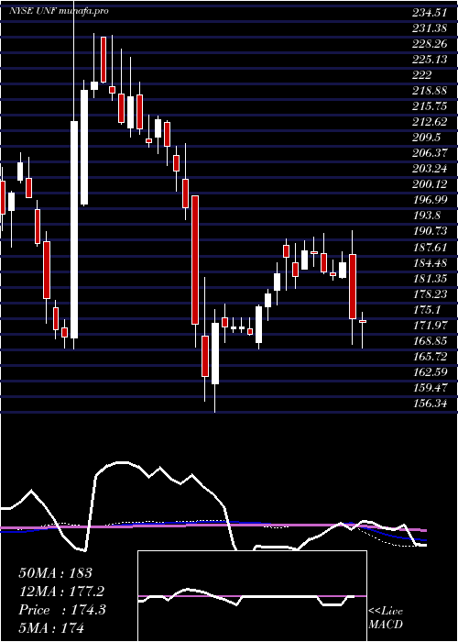Click the 156.34 price axis label
This screenshot has width=458, height=642.
[429, 403]
